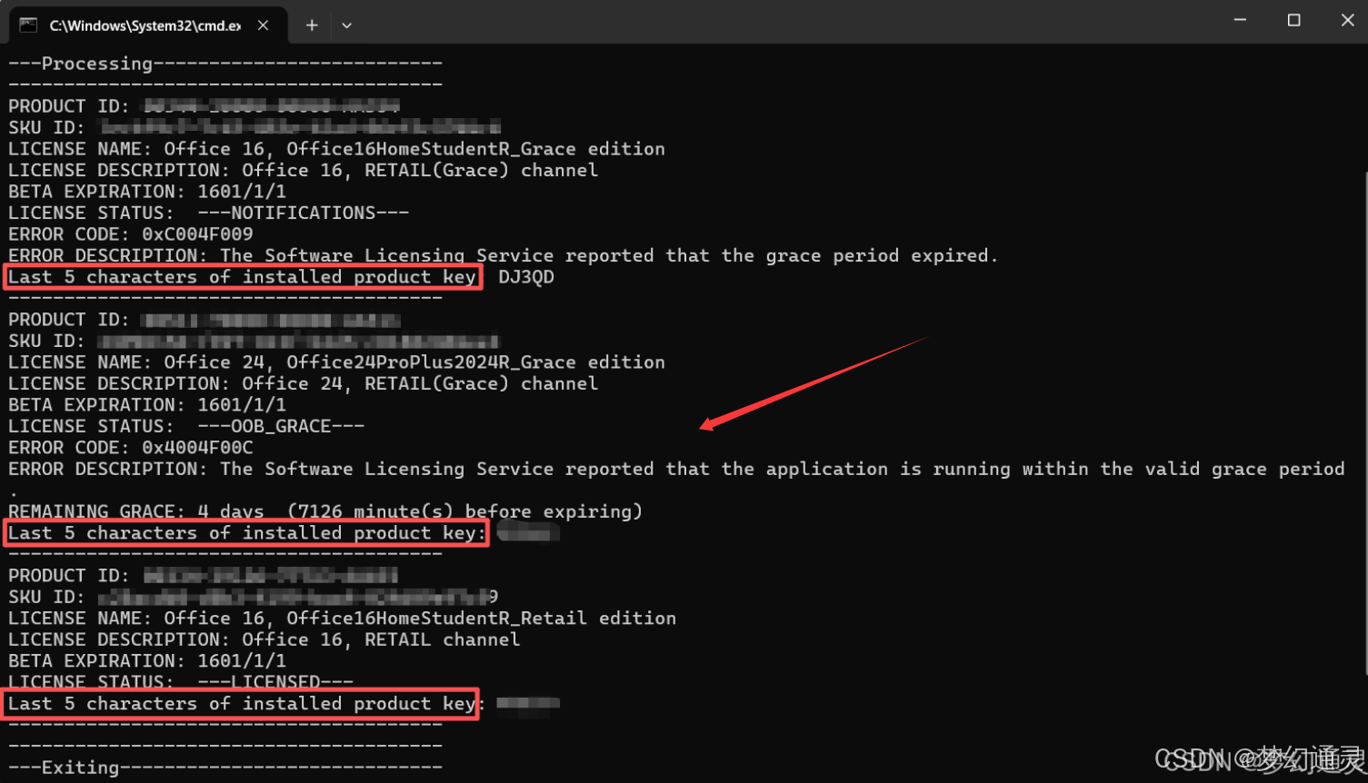Click 'Office 16, RETAIL(Grace) channel' description
The height and width of the screenshot is (783, 1368).
coord(420,170)
